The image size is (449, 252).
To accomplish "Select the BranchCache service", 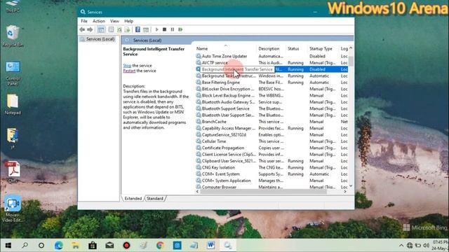I will (214, 122).
